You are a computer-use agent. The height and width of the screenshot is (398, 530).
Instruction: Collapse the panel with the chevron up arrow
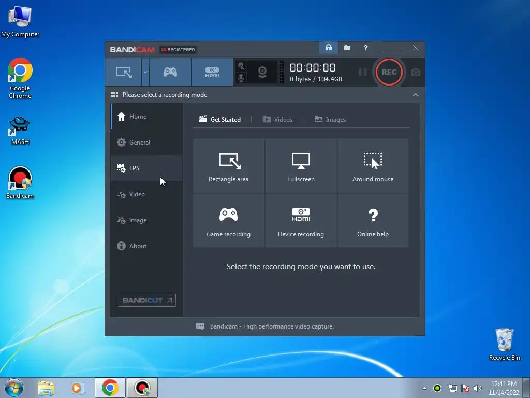pyautogui.click(x=416, y=95)
